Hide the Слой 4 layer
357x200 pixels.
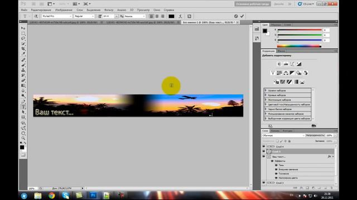(x=264, y=147)
